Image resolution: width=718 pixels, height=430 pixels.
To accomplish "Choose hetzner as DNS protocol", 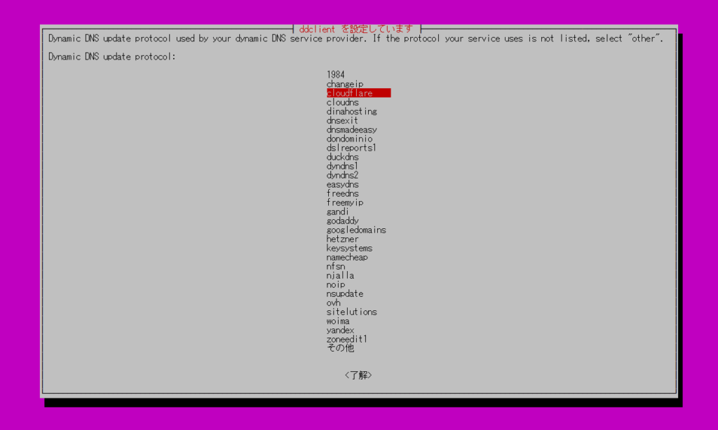I will point(342,239).
